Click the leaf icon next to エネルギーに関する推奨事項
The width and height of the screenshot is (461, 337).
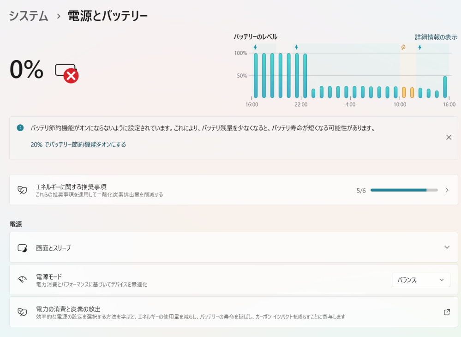[22, 189]
